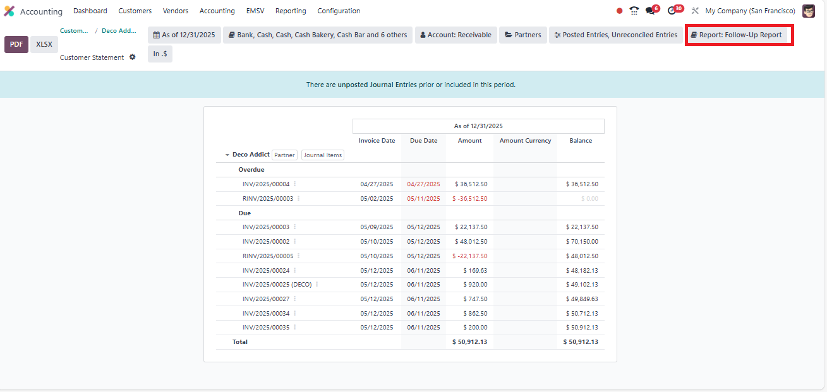The width and height of the screenshot is (827, 392).
Task: Open the In .$ rounding dropdown
Action: tap(160, 54)
